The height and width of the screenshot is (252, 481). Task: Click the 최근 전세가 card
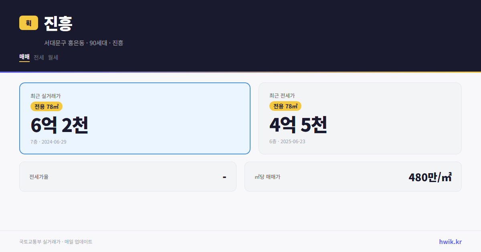click(x=360, y=118)
